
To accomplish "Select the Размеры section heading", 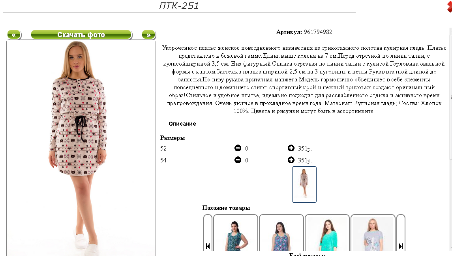I will point(173,138).
